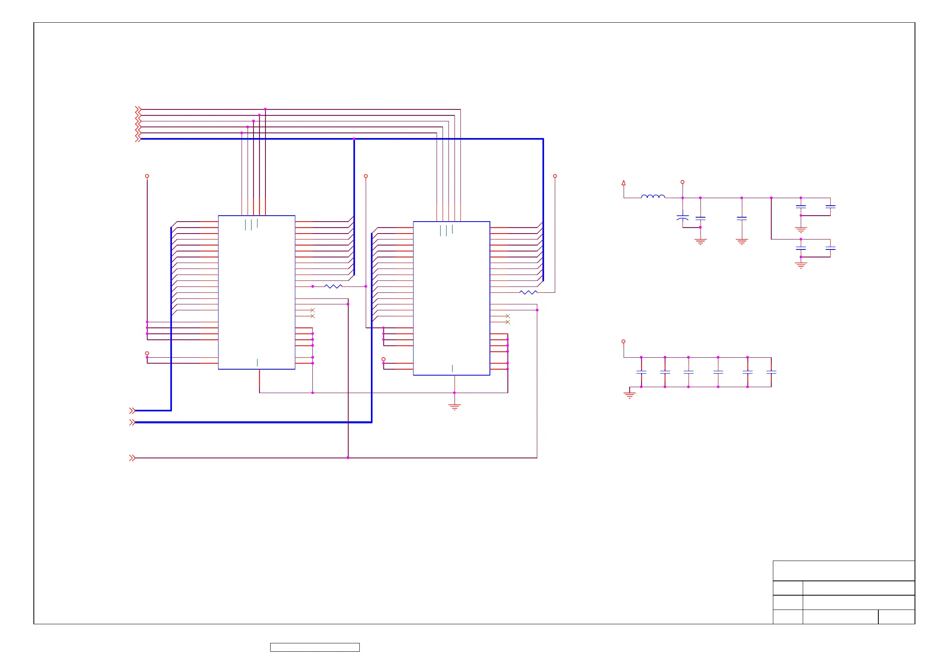The image size is (948, 670).
Task: Click the ground symbol under the capacitor bank
Action: (x=629, y=395)
